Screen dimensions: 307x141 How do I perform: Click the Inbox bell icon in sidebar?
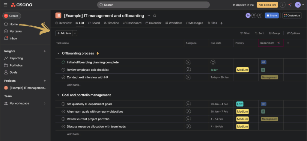click(6, 38)
